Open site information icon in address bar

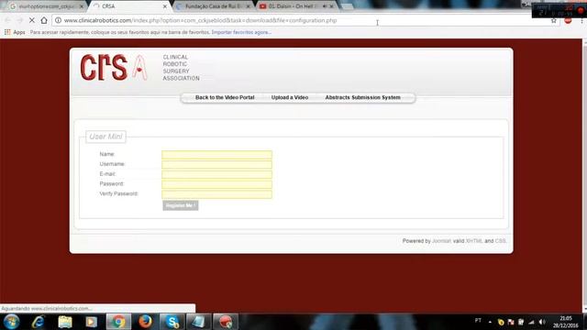tap(58, 20)
